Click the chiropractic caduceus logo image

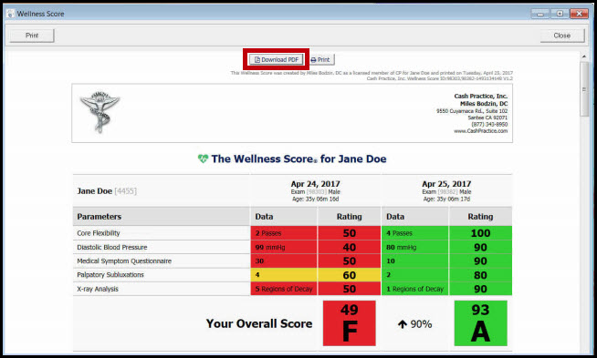[100, 112]
